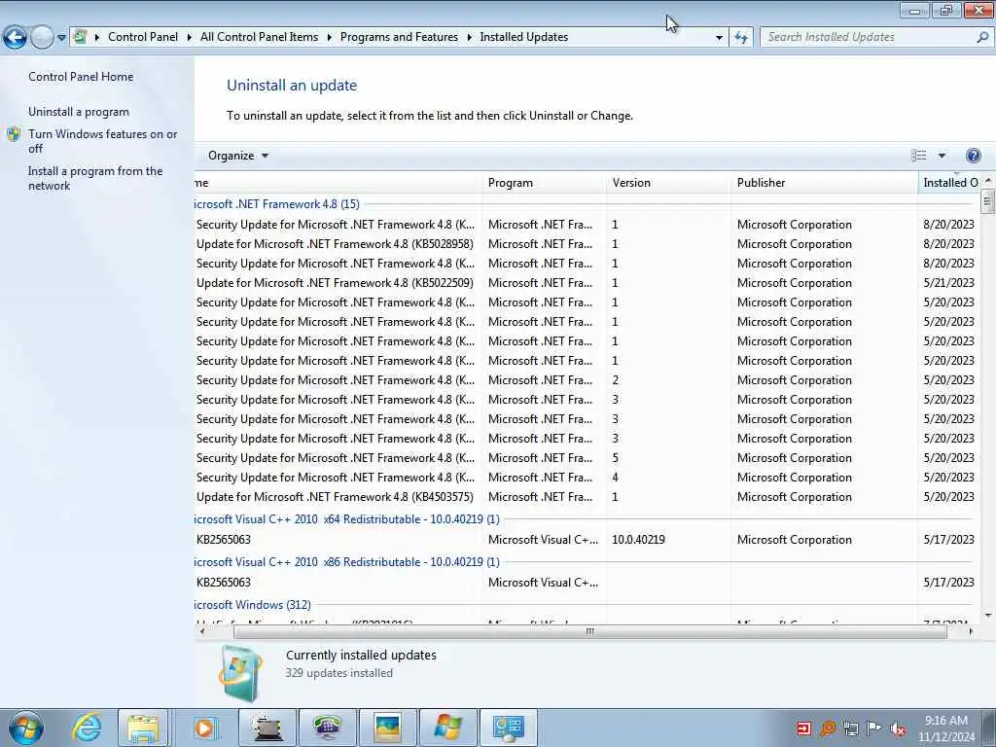Open the network tray icon
The width and height of the screenshot is (996, 747).
(851, 729)
